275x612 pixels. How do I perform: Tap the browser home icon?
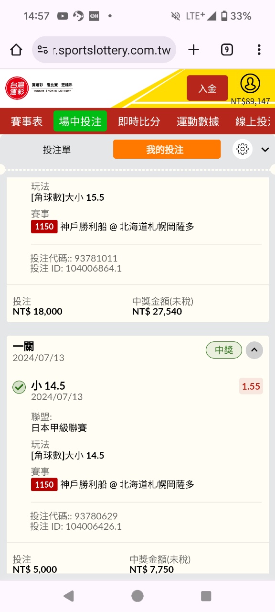coord(16,50)
